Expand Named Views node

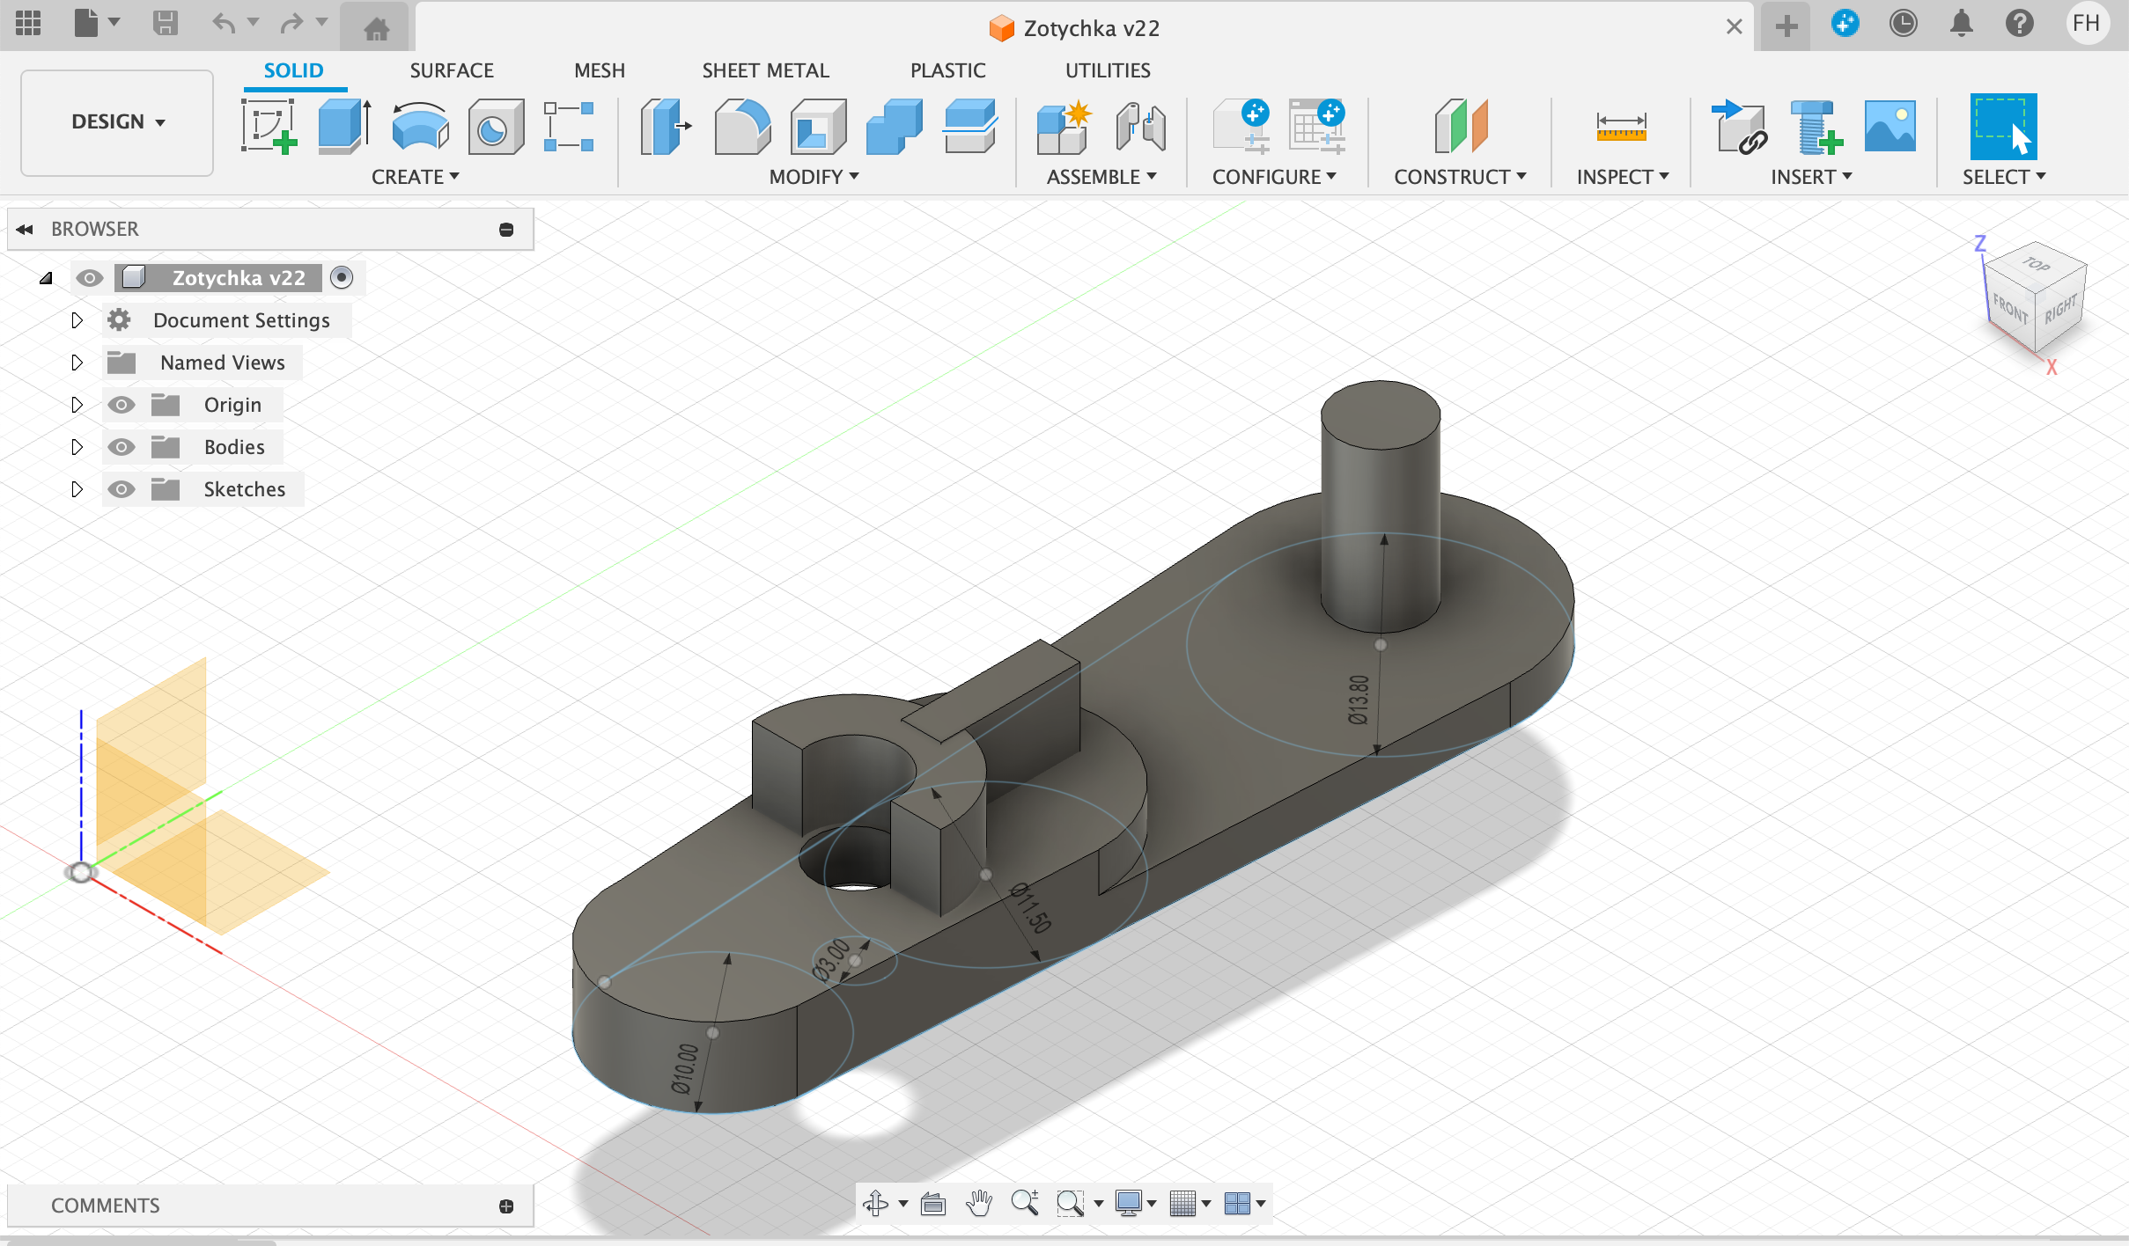[77, 363]
